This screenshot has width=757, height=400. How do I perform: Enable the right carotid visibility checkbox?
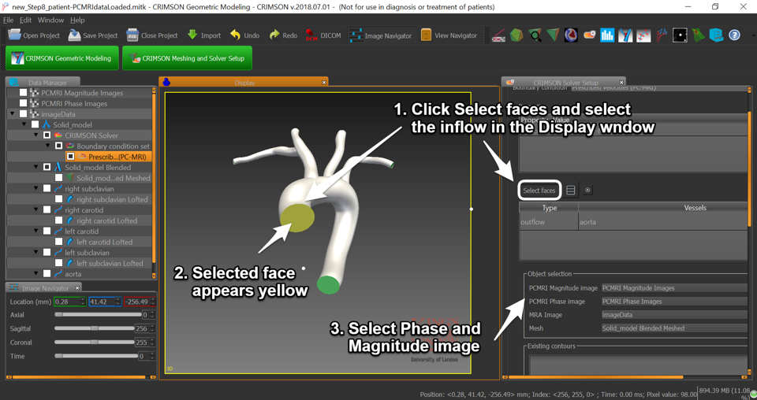[x=47, y=210]
